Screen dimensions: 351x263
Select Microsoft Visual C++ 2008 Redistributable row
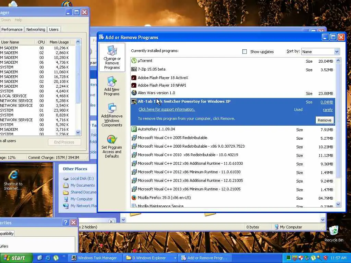pos(233,147)
